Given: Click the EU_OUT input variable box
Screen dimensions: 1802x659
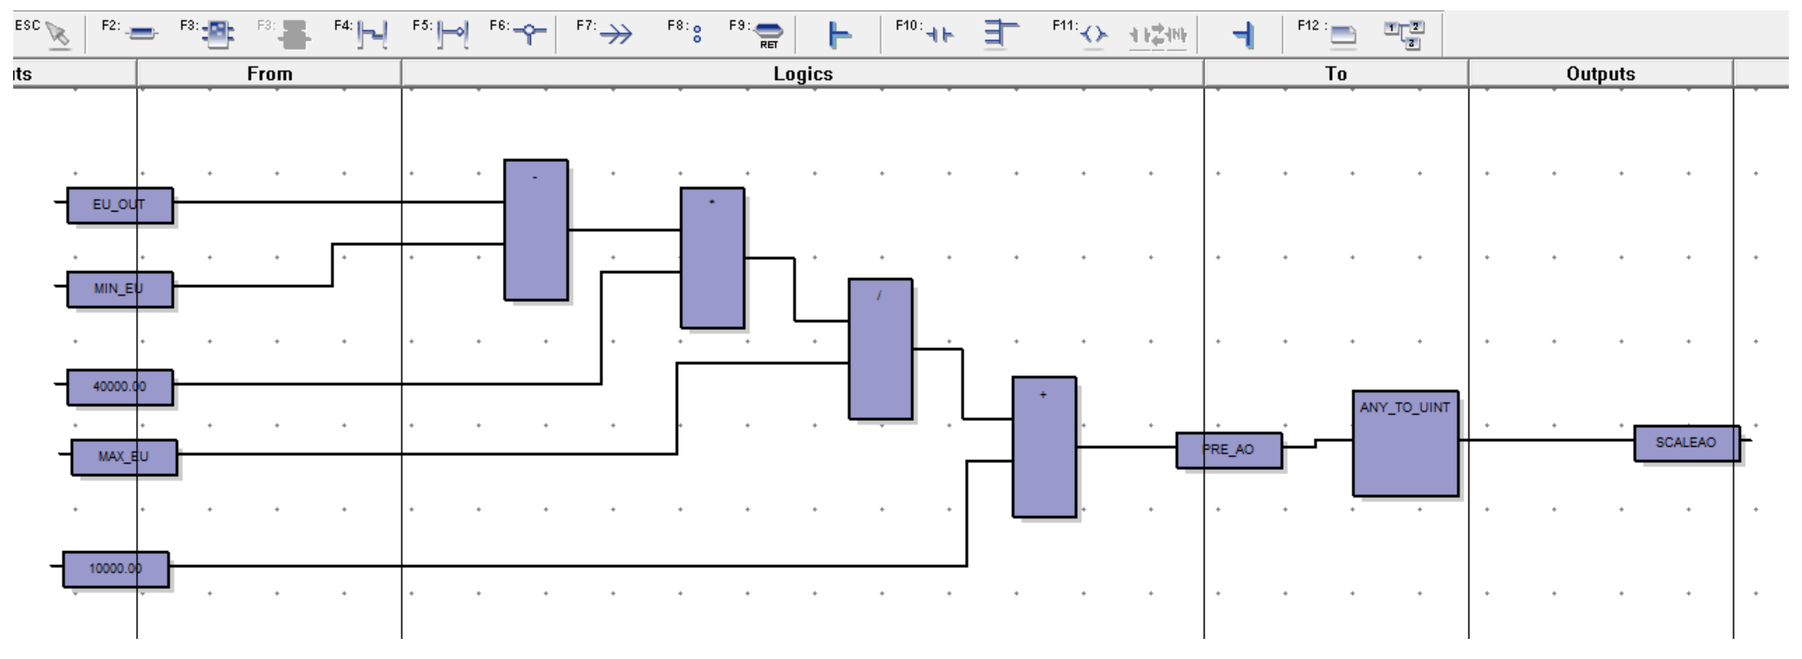Looking at the screenshot, I should coord(120,205).
